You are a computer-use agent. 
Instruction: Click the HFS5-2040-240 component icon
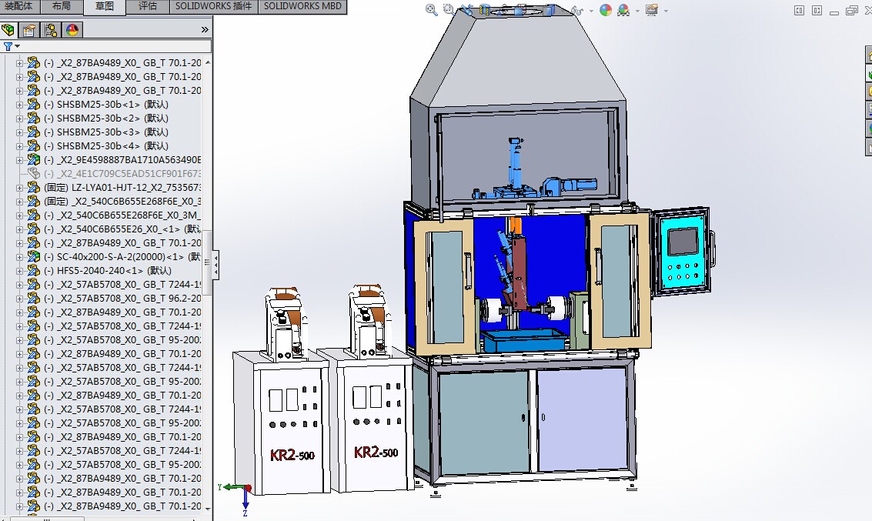[x=33, y=271]
